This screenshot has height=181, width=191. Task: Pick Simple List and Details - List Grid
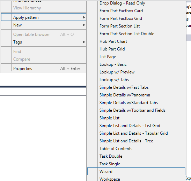point(136,126)
